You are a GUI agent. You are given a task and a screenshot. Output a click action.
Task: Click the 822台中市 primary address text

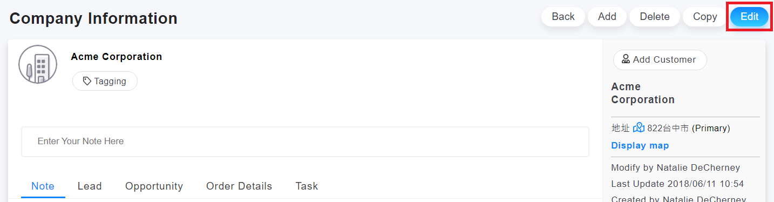pyautogui.click(x=688, y=128)
